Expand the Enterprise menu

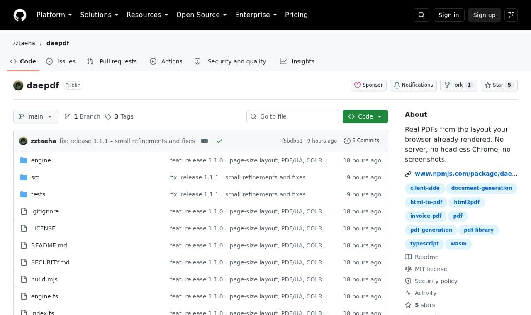tap(256, 15)
